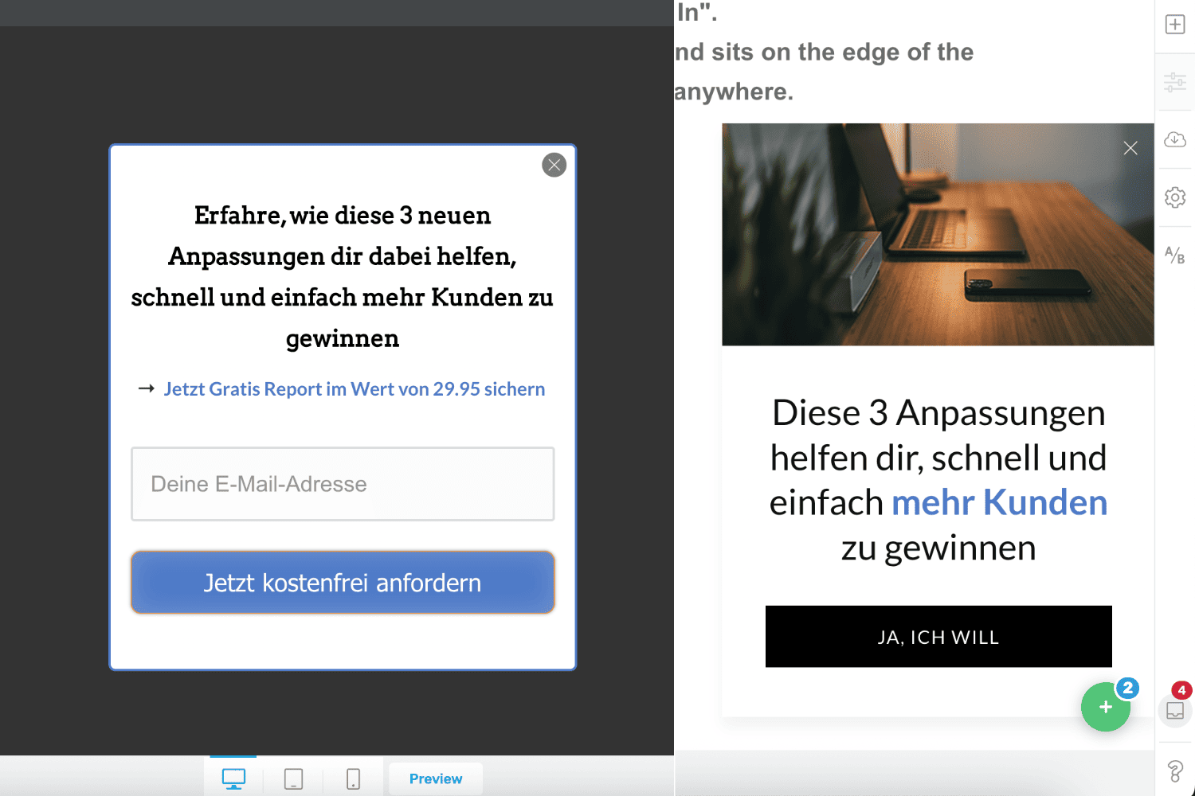Open the gear settings icon in sidebar
This screenshot has height=796, width=1195.
(x=1175, y=197)
